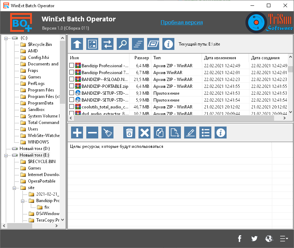Click the BO+ application logo
This screenshot has width=294, height=248.
click(21, 22)
